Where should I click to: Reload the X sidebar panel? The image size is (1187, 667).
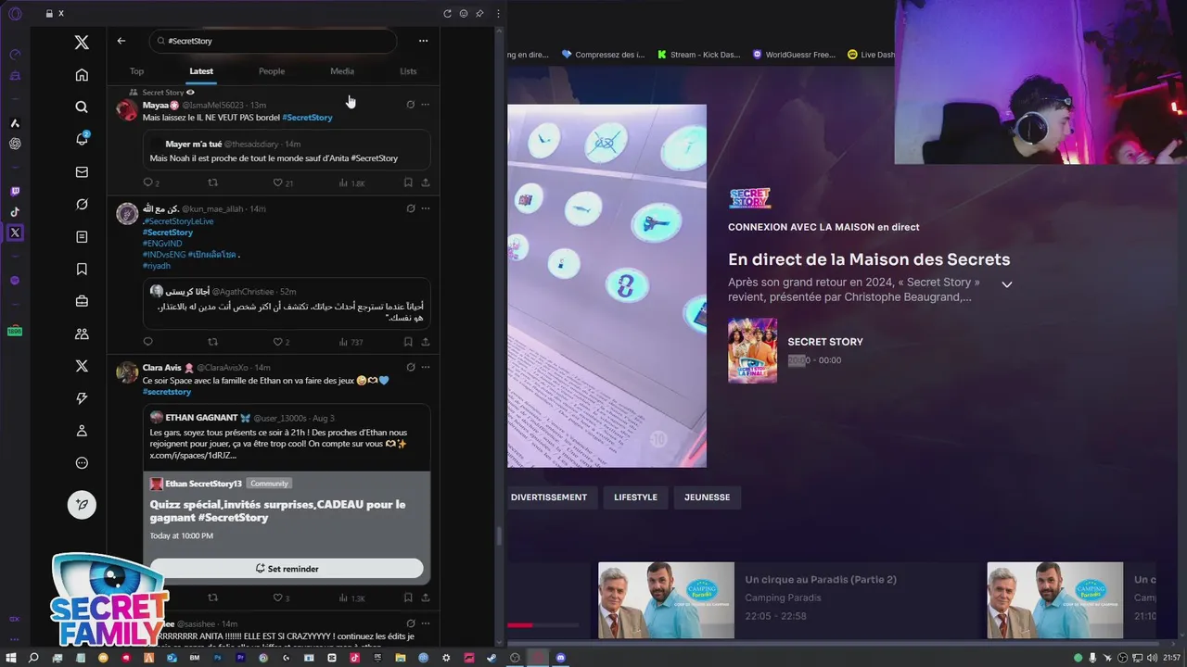point(448,13)
